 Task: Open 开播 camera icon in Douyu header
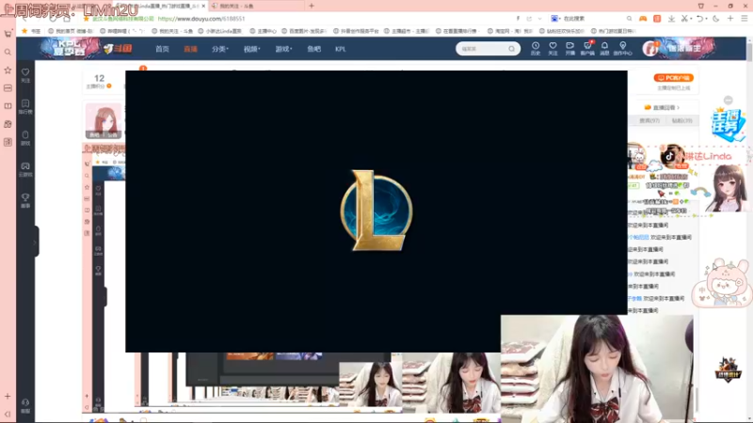click(570, 48)
